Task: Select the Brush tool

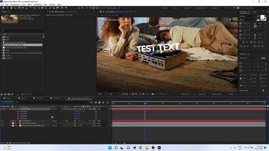Action: pyautogui.click(x=50, y=8)
